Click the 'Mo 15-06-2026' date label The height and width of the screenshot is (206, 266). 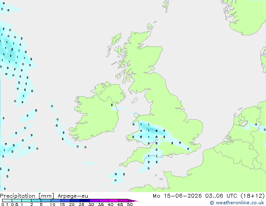177,195
